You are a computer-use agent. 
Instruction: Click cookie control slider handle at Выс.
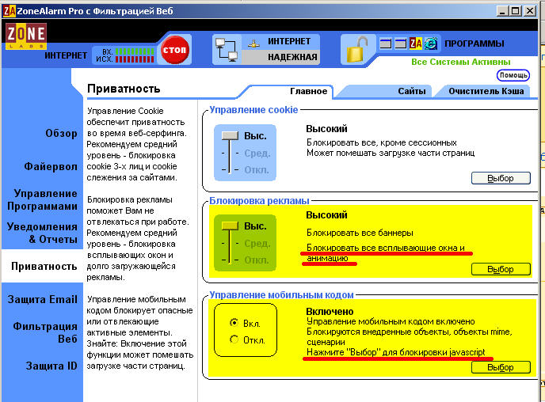[x=230, y=136]
